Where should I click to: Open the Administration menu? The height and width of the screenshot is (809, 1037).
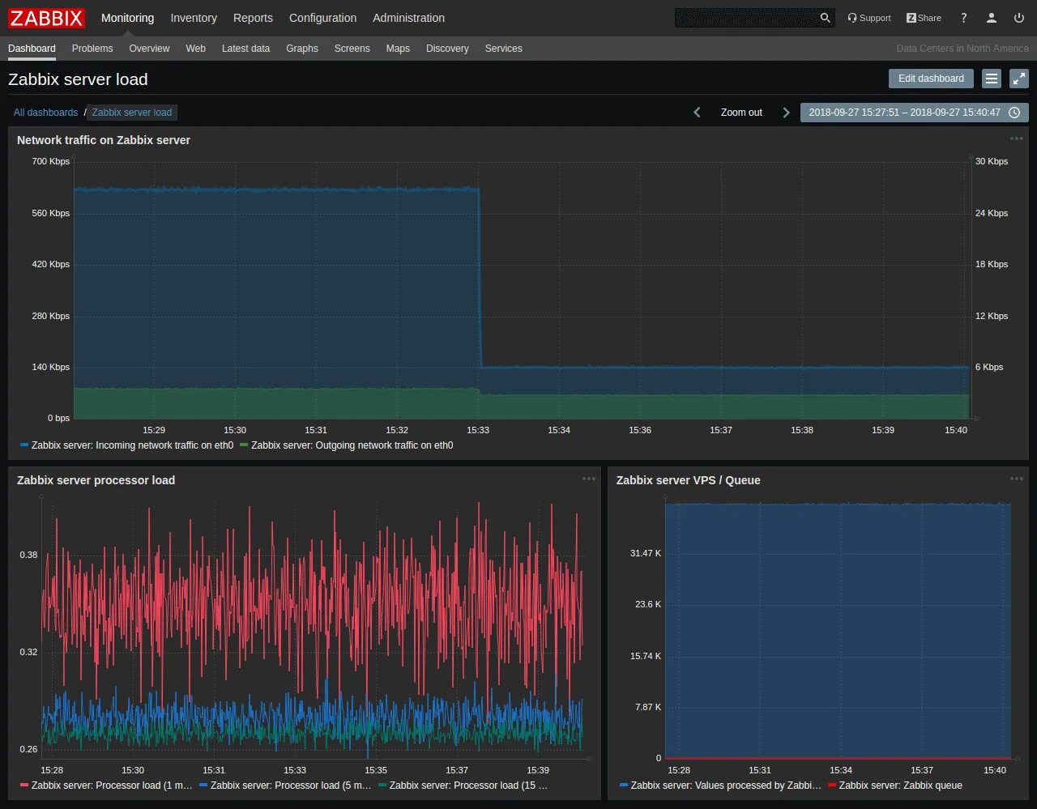pyautogui.click(x=408, y=18)
